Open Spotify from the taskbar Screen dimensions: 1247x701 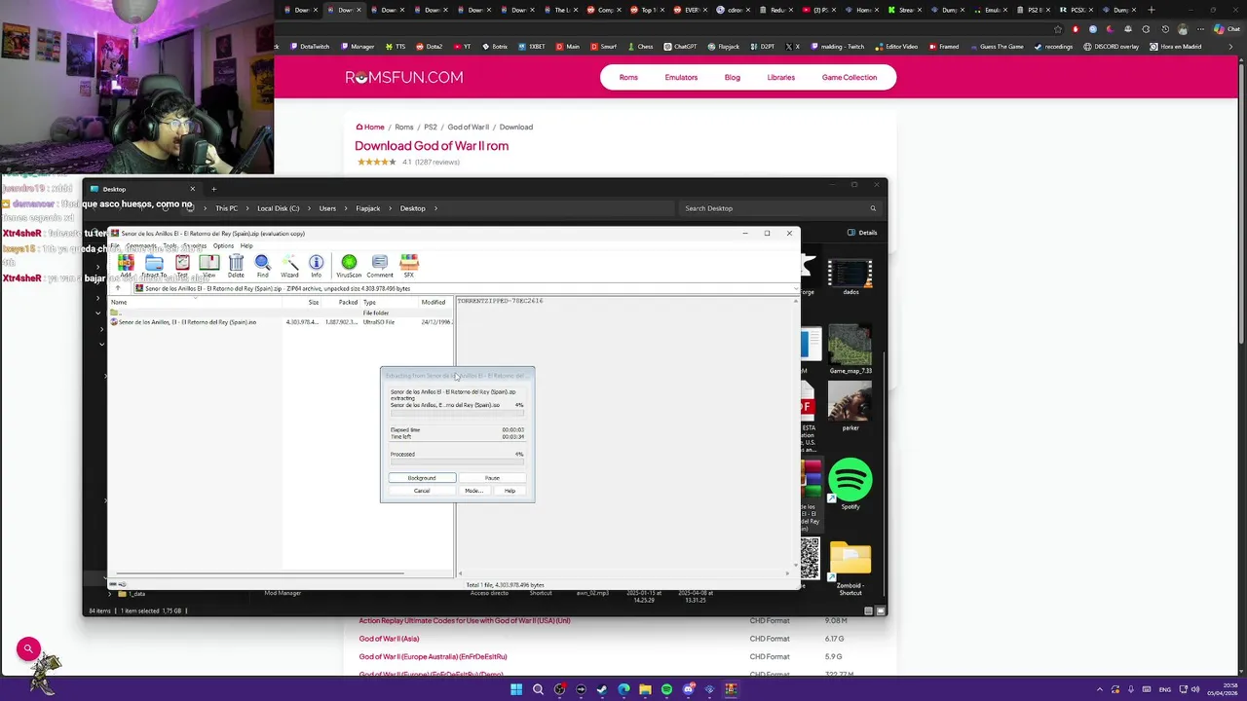coord(666,689)
